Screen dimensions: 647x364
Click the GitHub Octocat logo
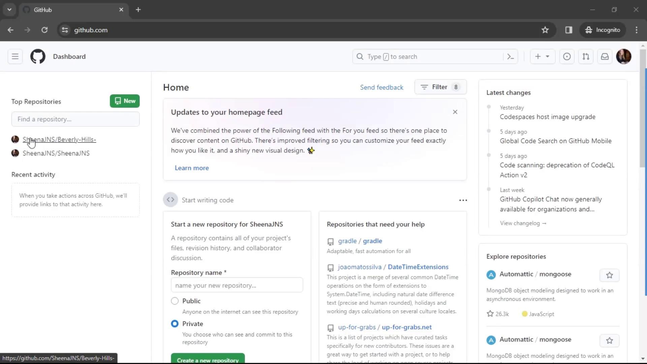38,57
